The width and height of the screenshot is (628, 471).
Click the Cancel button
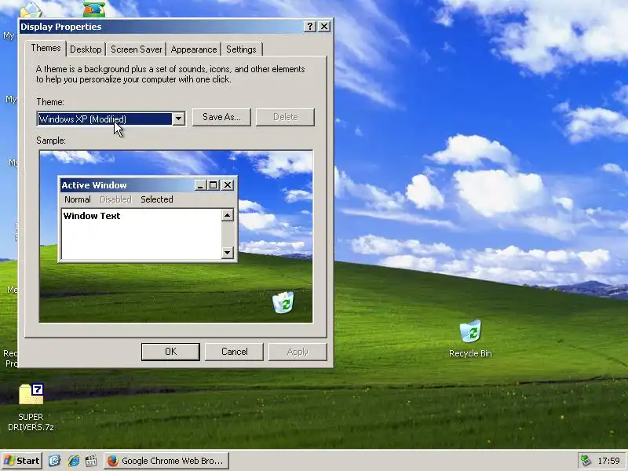[234, 352]
